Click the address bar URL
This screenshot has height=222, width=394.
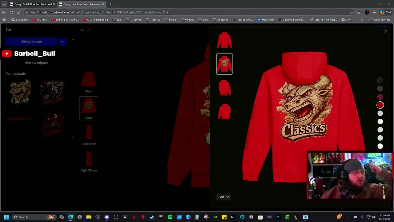98,12
